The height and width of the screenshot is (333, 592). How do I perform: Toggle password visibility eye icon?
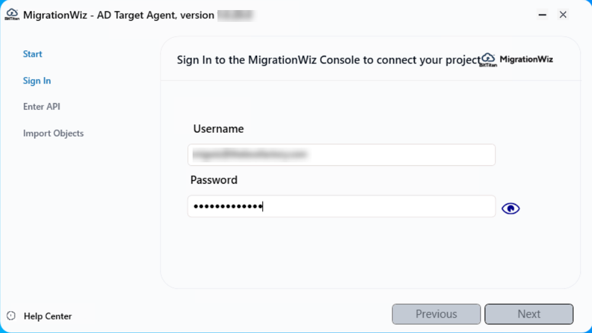[x=510, y=208]
